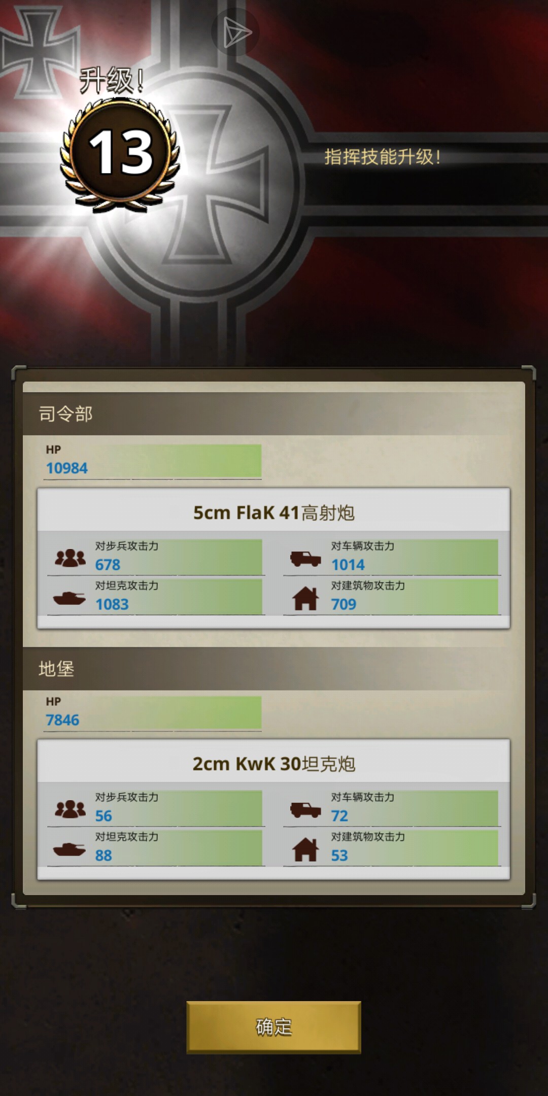Select the tank icon under KwK 30

click(70, 849)
